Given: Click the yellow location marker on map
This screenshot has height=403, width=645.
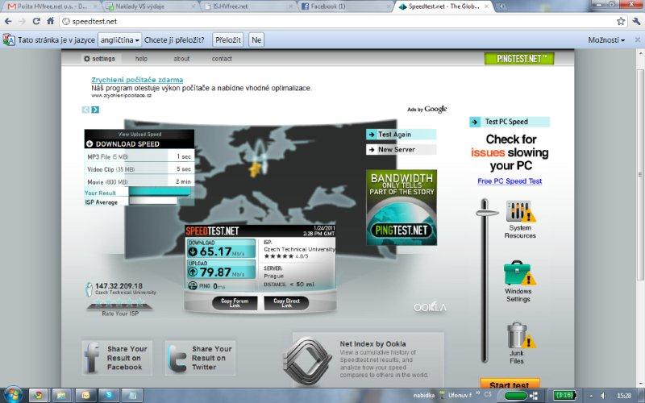Looking at the screenshot, I should (255, 169).
